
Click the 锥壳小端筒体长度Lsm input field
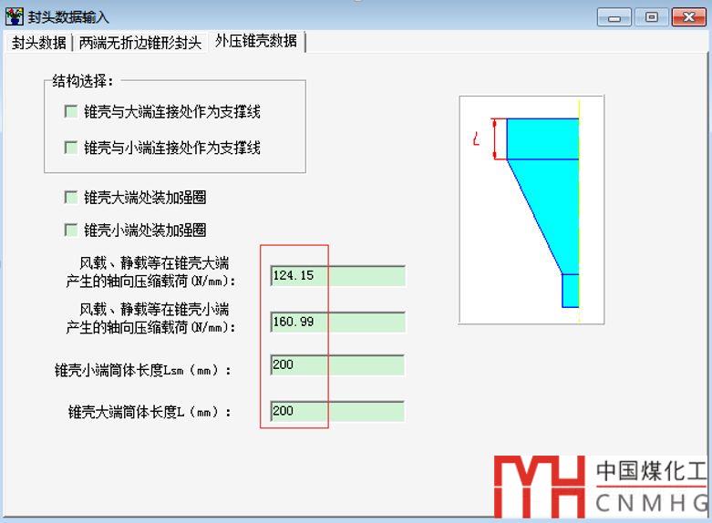click(x=337, y=365)
